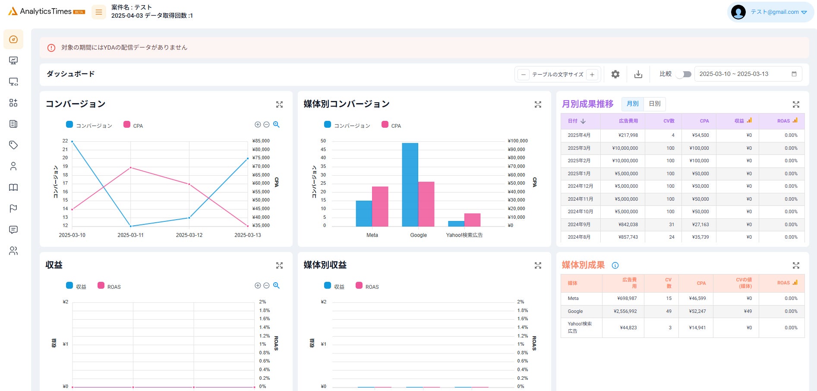Click the download icon in dashboard toolbar
Image resolution: width=817 pixels, height=391 pixels.
click(638, 74)
